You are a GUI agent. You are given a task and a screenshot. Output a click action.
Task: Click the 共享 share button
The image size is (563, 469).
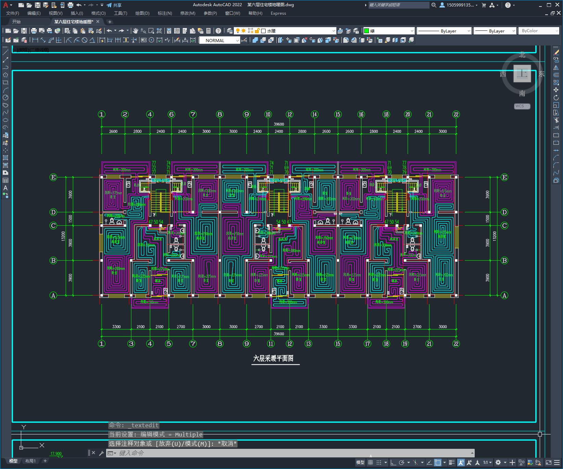click(x=114, y=5)
